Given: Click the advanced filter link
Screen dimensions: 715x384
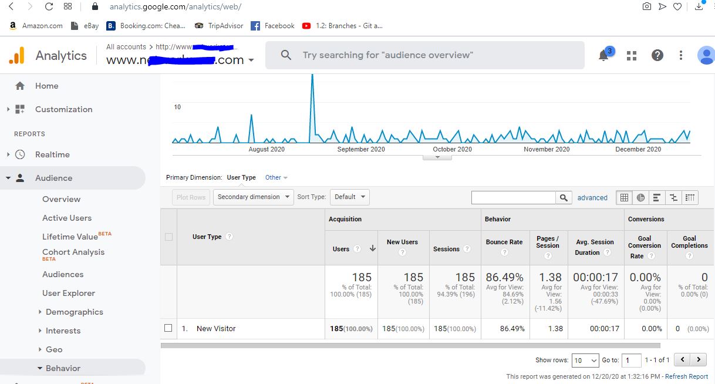Looking at the screenshot, I should [x=592, y=198].
